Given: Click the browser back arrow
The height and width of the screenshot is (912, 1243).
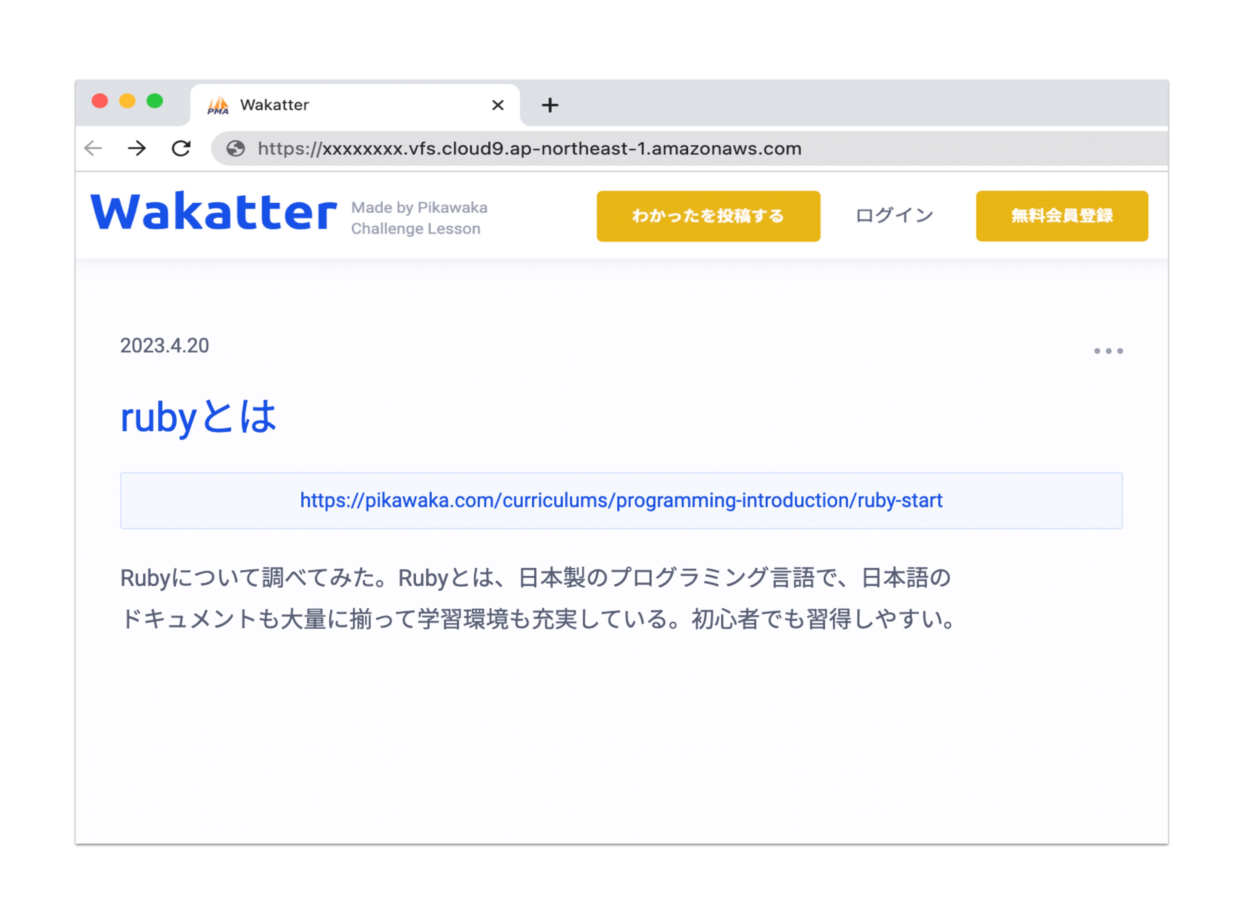Looking at the screenshot, I should click(94, 148).
